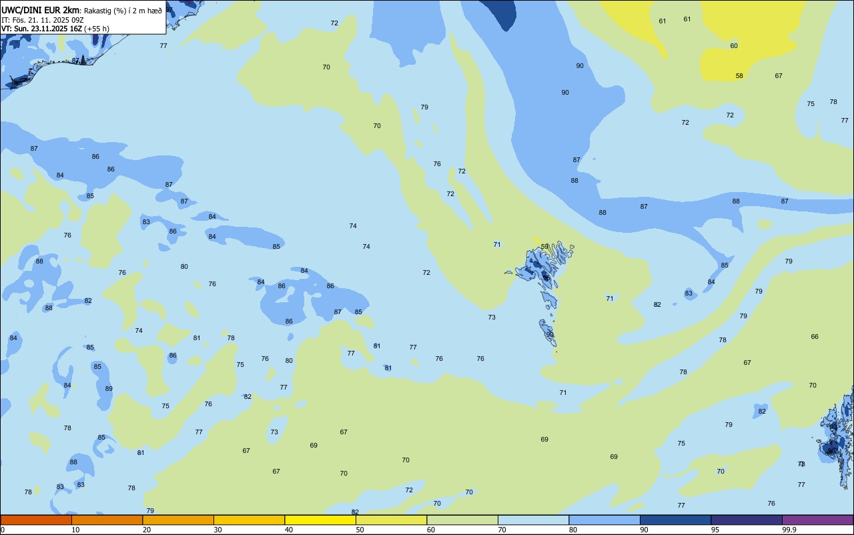Click the humidity value 66 on the map
Viewport: 854px width, 535px height.
click(x=815, y=337)
